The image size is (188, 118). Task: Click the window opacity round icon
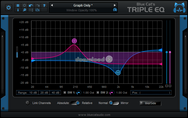(x=115, y=10)
